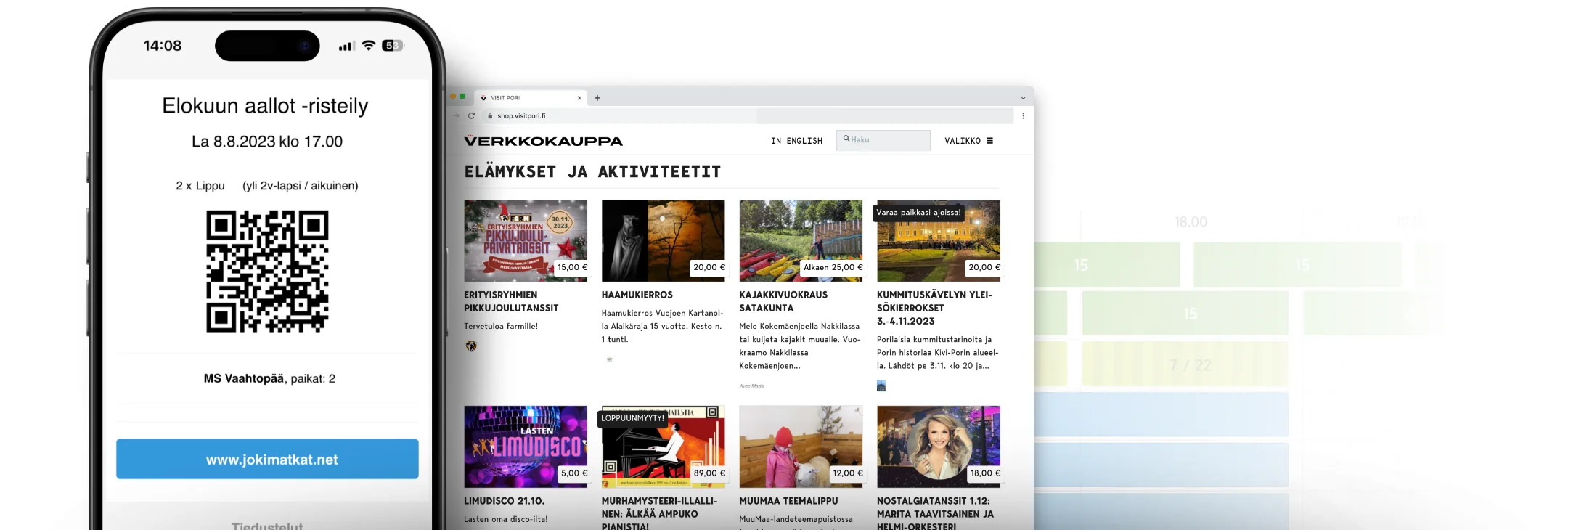1576x530 pixels.
Task: Tap MS Vaahtopää, paikat: 2 text
Action: (x=269, y=378)
